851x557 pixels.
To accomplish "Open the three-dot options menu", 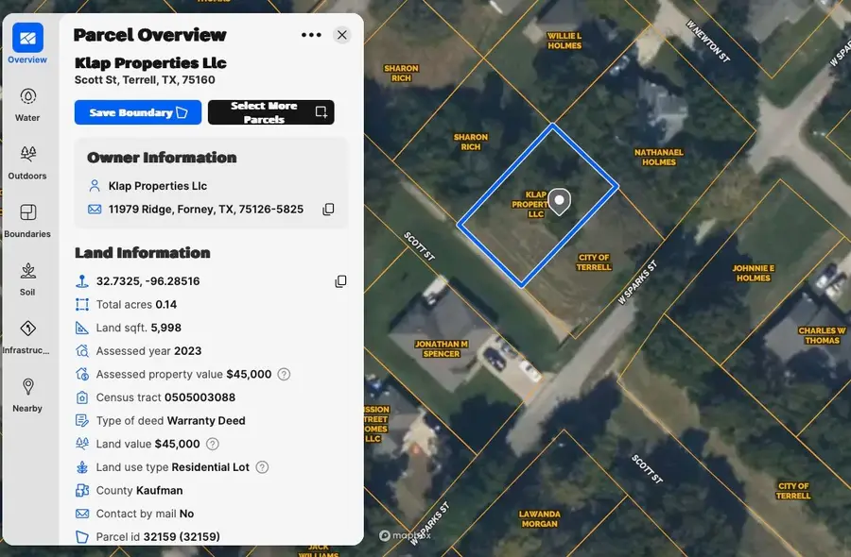I will coord(311,35).
